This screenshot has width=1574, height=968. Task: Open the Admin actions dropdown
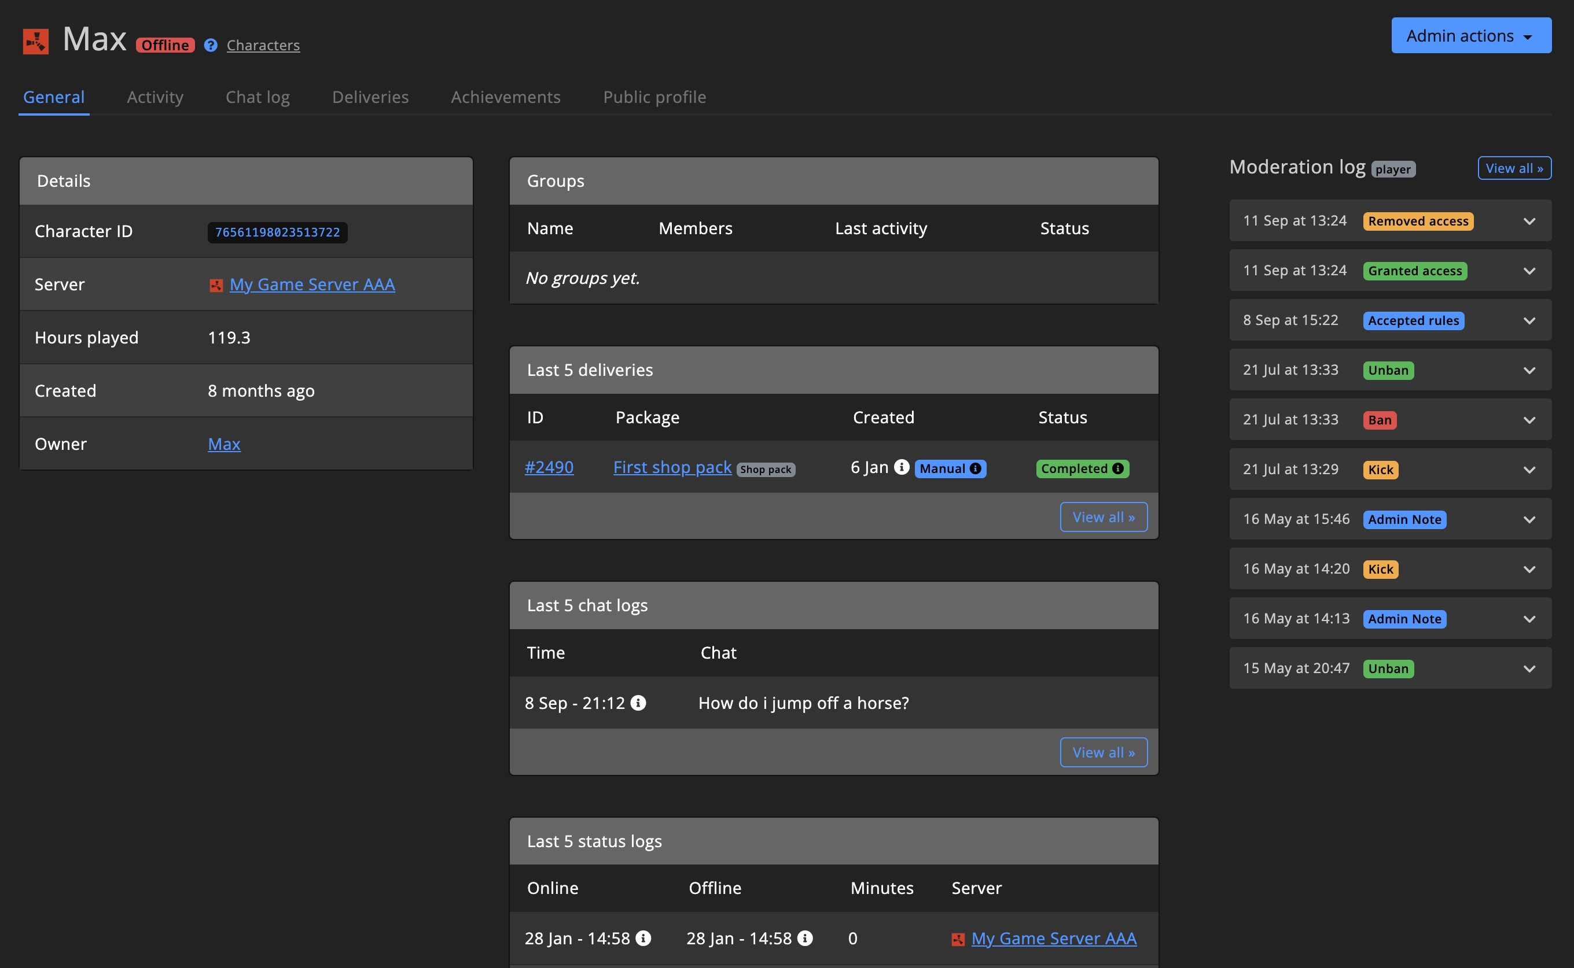click(x=1470, y=36)
